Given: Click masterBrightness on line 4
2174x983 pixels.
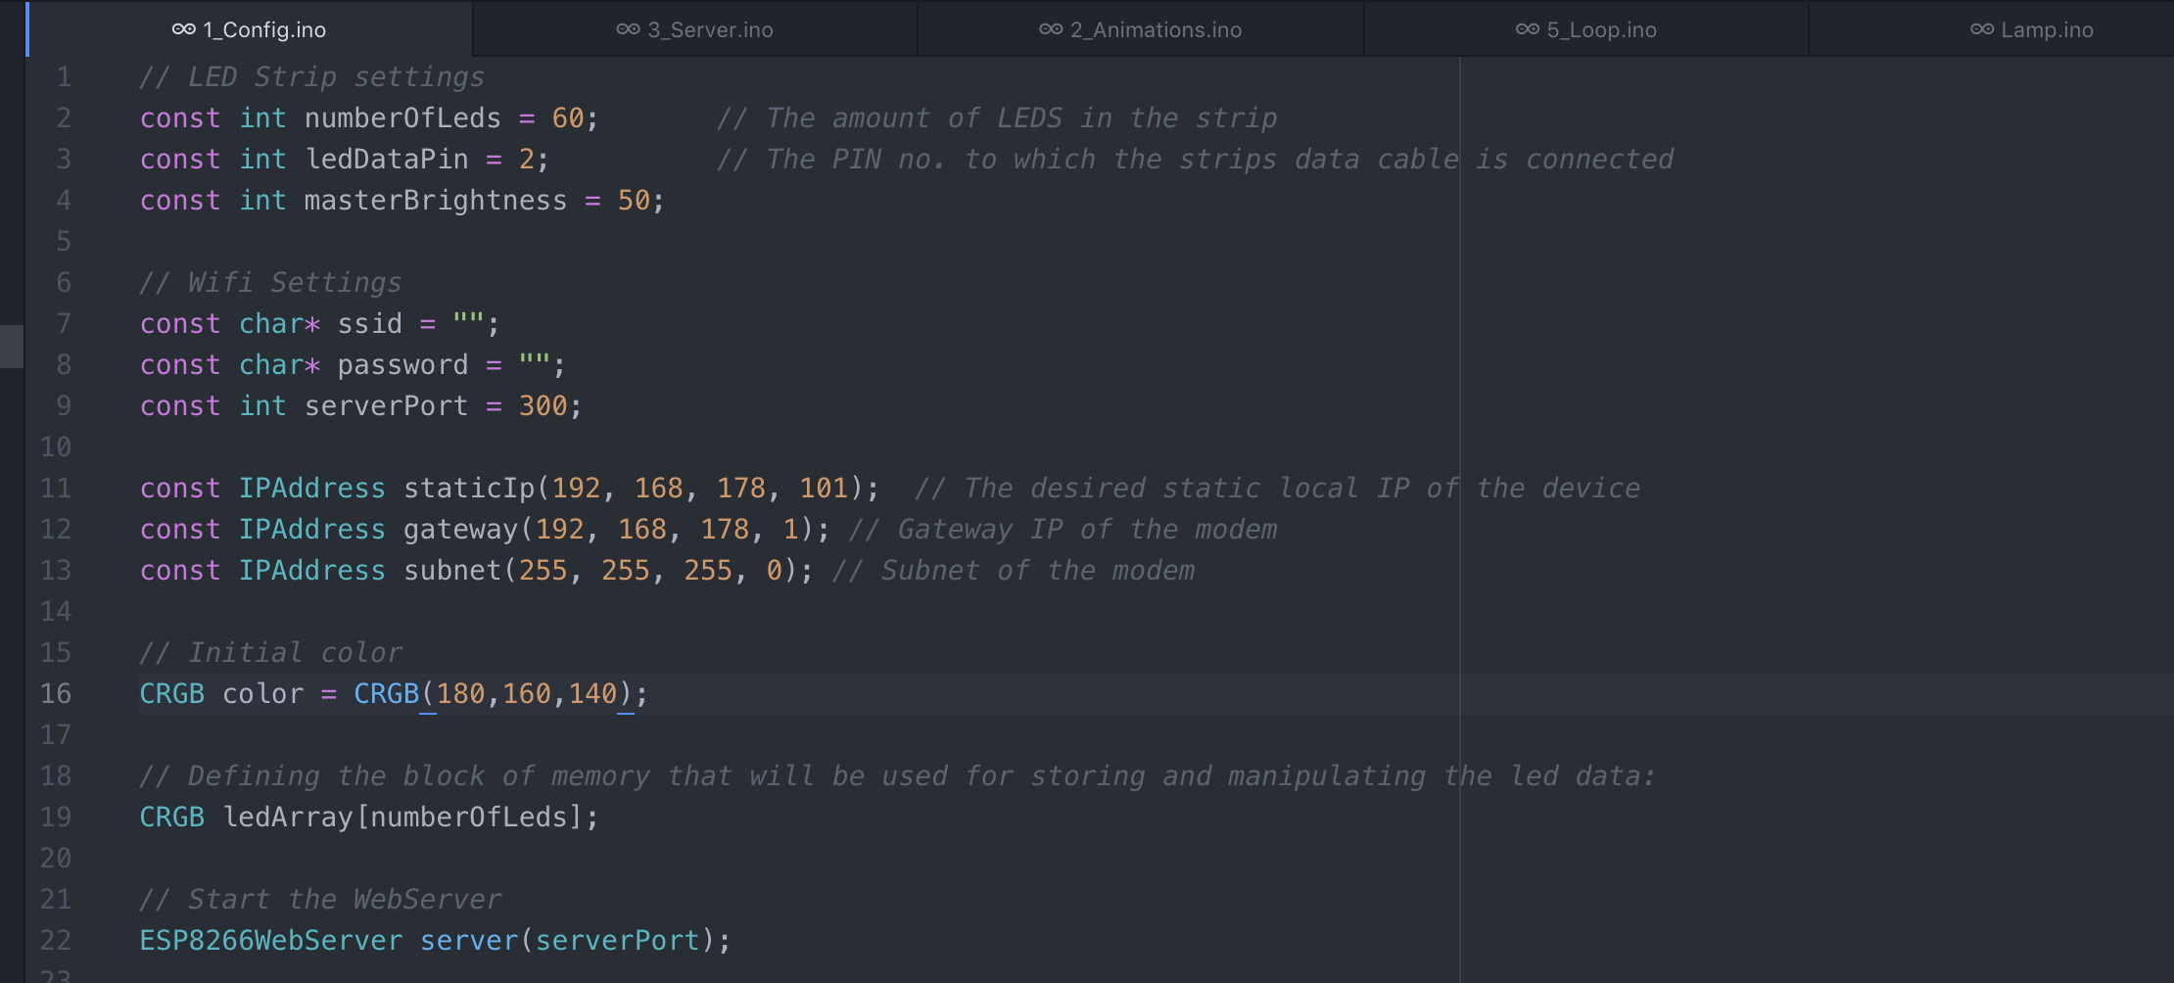Looking at the screenshot, I should [x=436, y=200].
